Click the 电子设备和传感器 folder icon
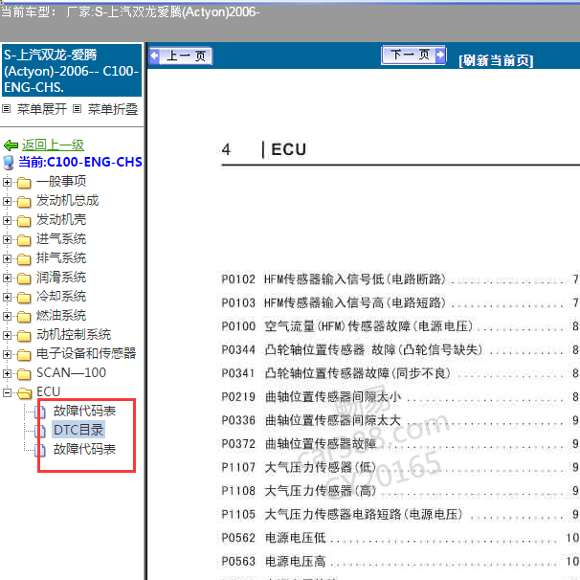The width and height of the screenshot is (580, 580). tap(24, 355)
